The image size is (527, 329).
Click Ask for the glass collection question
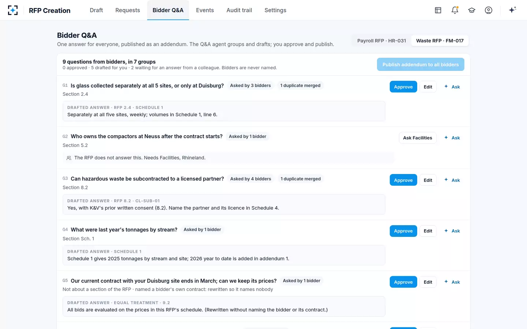[452, 87]
